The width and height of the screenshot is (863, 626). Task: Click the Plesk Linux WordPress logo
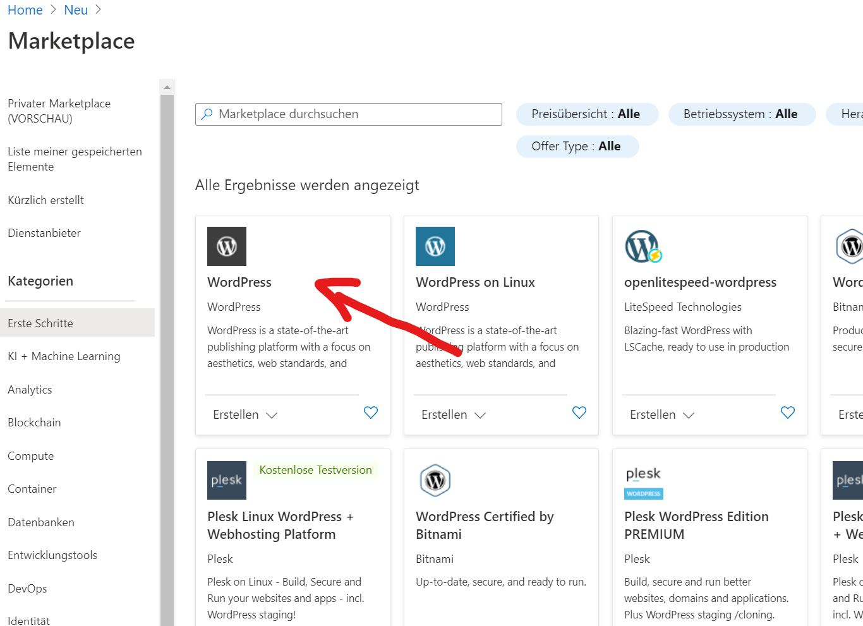coord(227,480)
